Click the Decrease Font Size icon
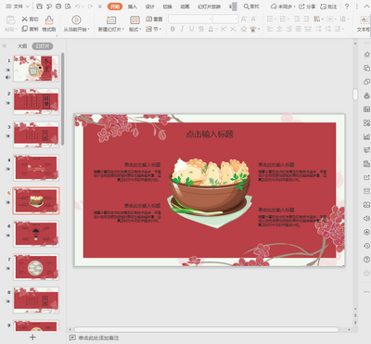Viewport: 371px width, 344px height. point(253,19)
